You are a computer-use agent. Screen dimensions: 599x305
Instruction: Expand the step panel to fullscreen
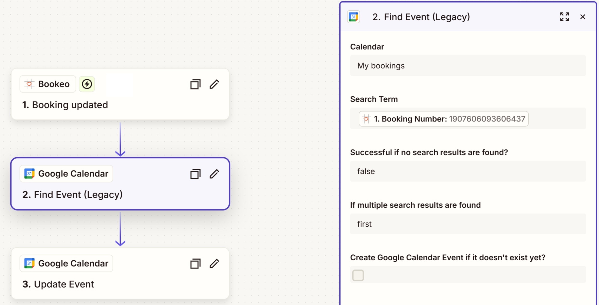564,17
